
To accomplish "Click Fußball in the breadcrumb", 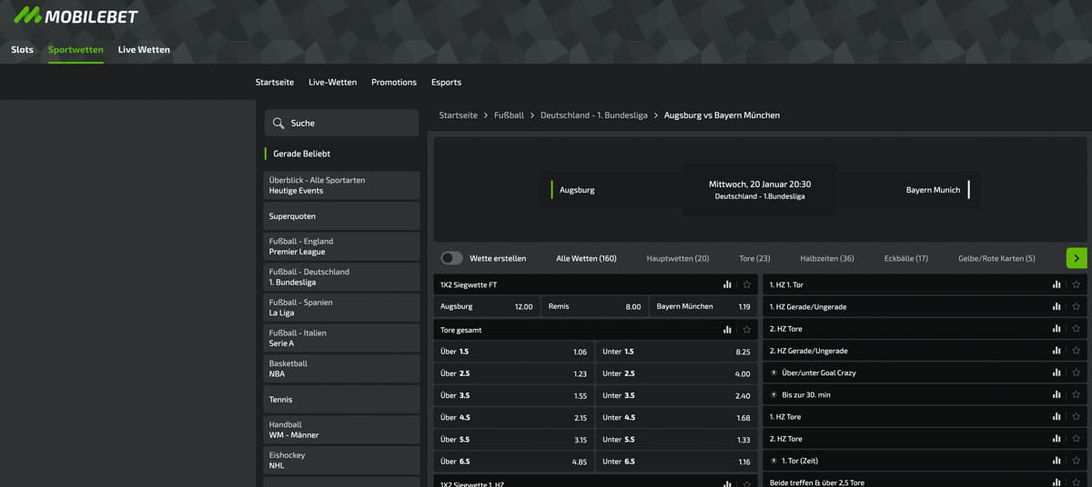I will 509,115.
